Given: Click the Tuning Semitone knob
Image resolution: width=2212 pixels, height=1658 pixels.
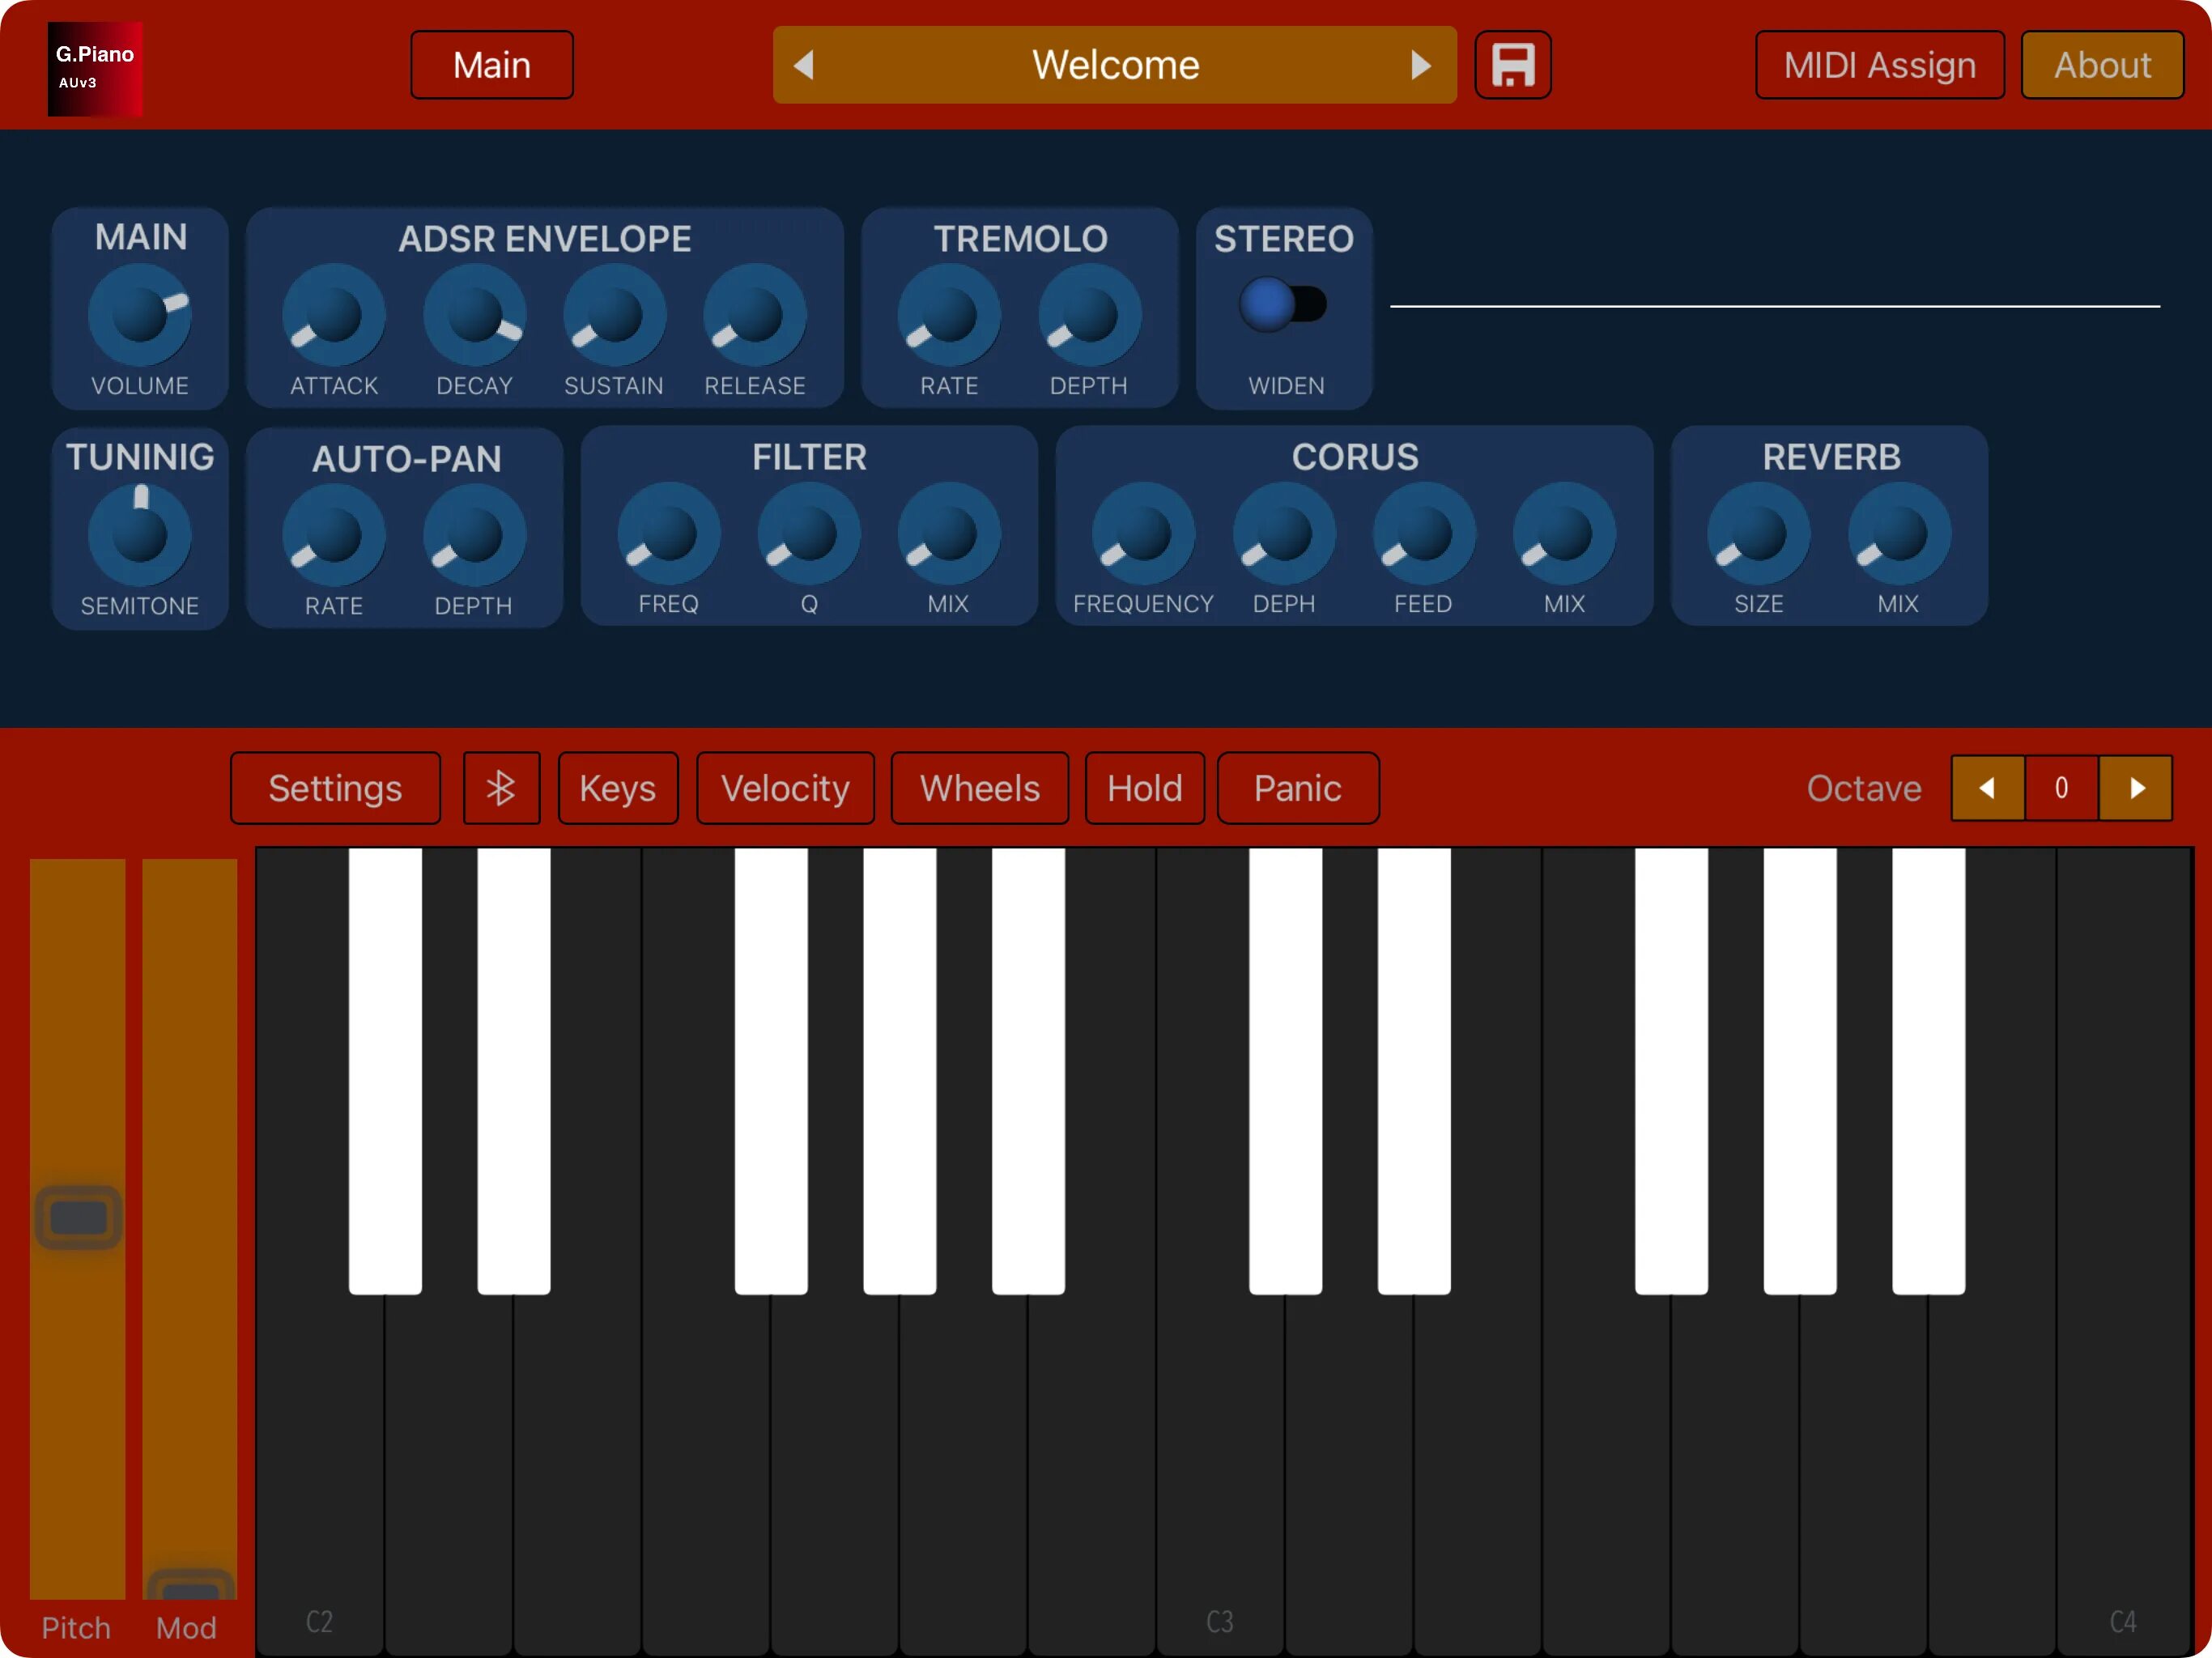Looking at the screenshot, I should (x=140, y=535).
